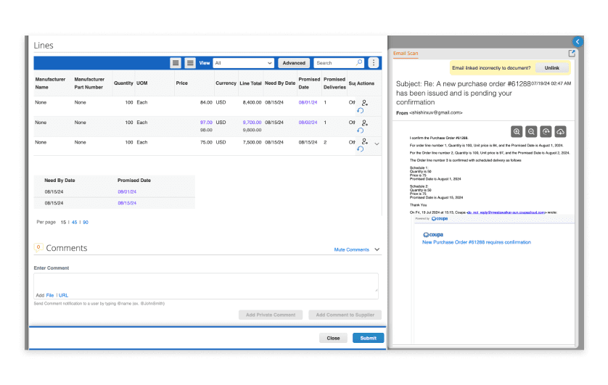
Task: Click assign-user icon on the 97.00 price row
Action: pos(364,123)
